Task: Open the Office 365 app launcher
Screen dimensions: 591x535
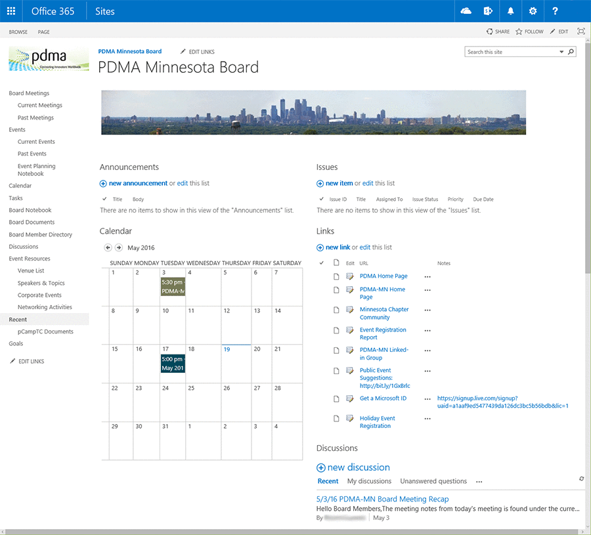Action: coord(11,11)
